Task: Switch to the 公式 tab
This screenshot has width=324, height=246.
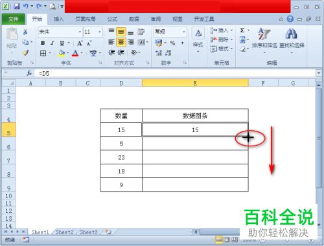Action: [112, 19]
